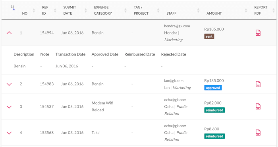Click email hendra@gk.com
278x147 pixels.
click(x=177, y=26)
